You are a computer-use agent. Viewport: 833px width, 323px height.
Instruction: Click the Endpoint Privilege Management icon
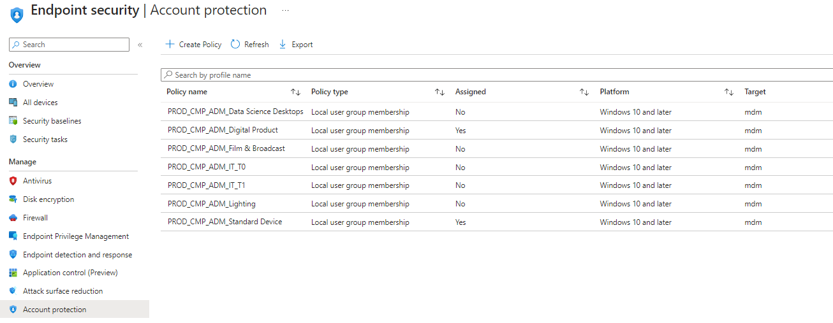(13, 236)
